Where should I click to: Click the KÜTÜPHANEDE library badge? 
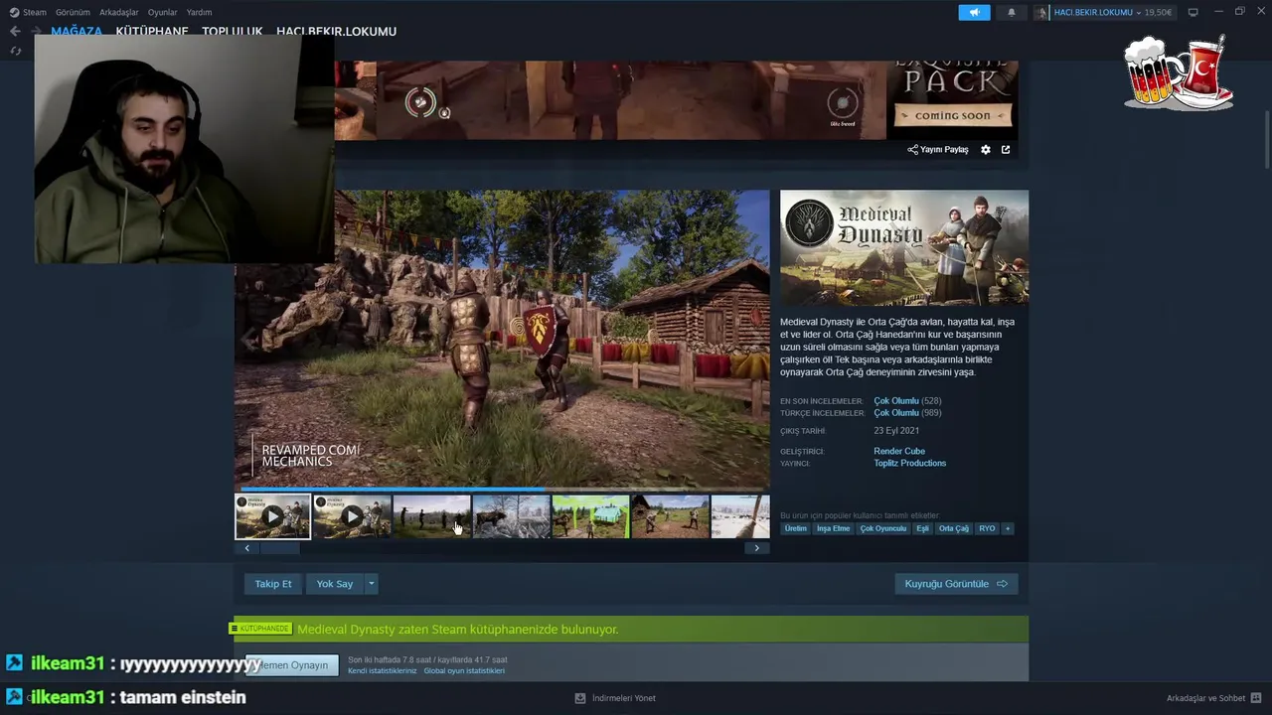click(262, 629)
